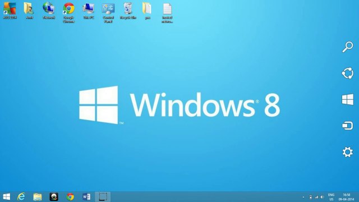Image resolution: width=359 pixels, height=202 pixels.
Task: Select the Recycle Bin desktop icon
Action: [128, 11]
